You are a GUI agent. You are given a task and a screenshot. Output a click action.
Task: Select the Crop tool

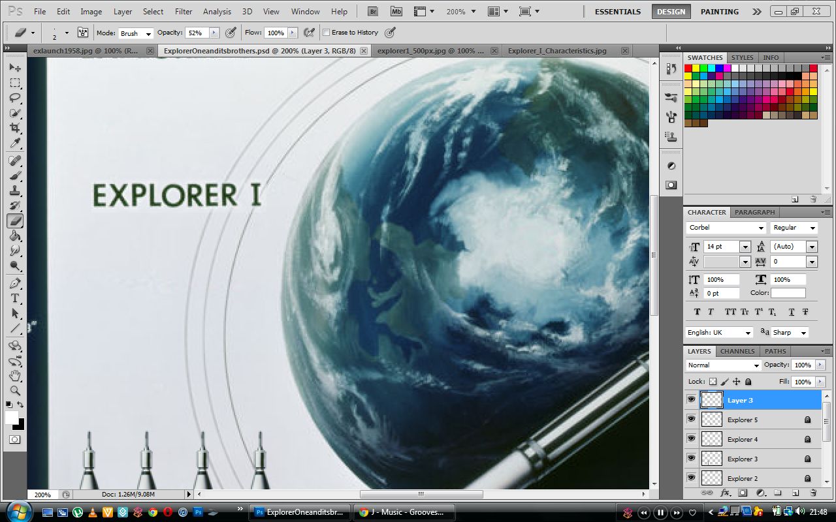tap(15, 128)
